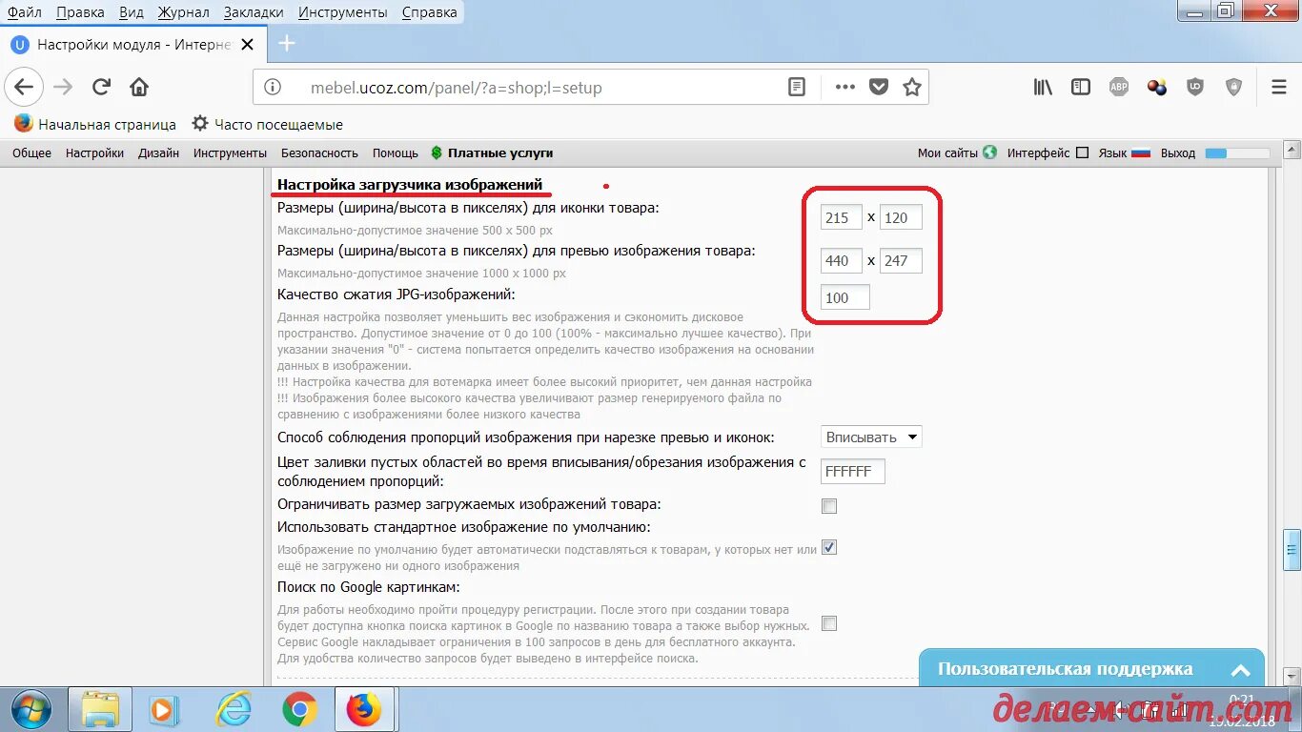Go back using the browser back arrow
This screenshot has height=732, width=1302.
pos(24,88)
